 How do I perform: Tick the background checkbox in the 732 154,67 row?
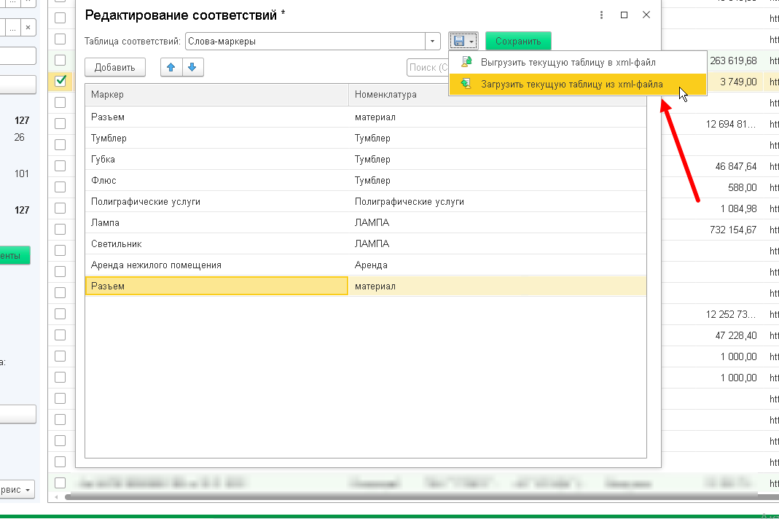point(60,229)
